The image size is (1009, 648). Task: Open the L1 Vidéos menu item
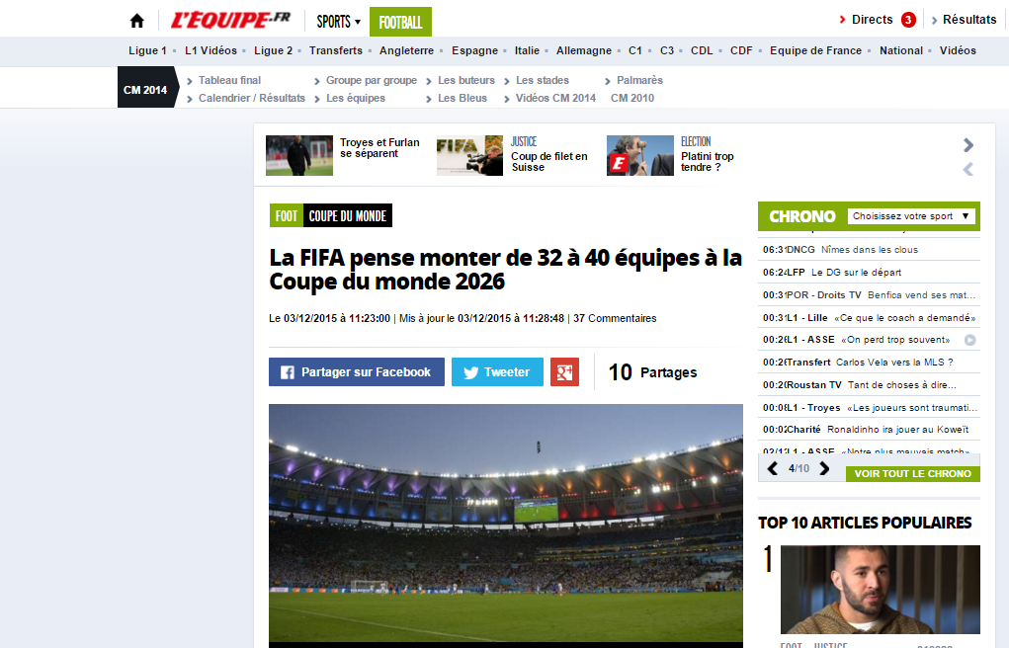click(x=211, y=50)
